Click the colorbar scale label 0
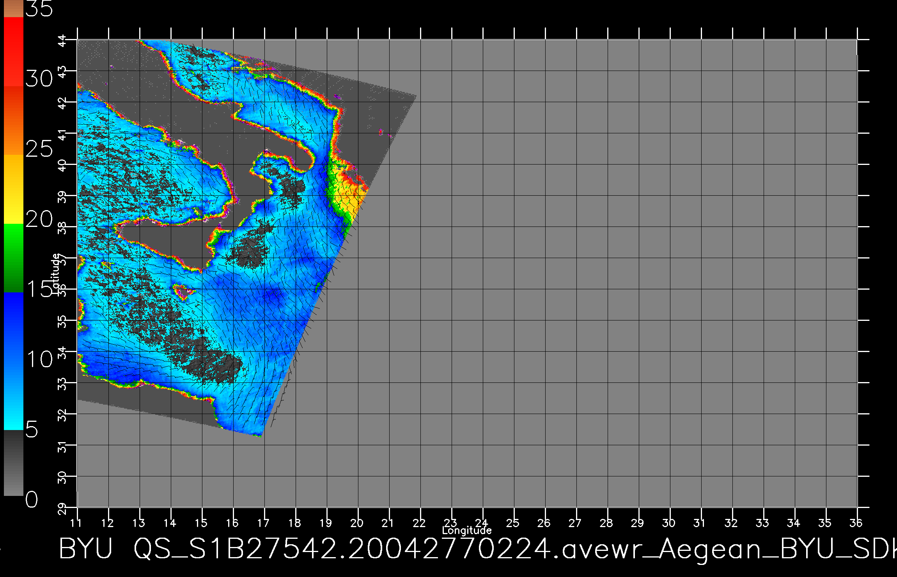Viewport: 897px width, 577px height. point(32,500)
